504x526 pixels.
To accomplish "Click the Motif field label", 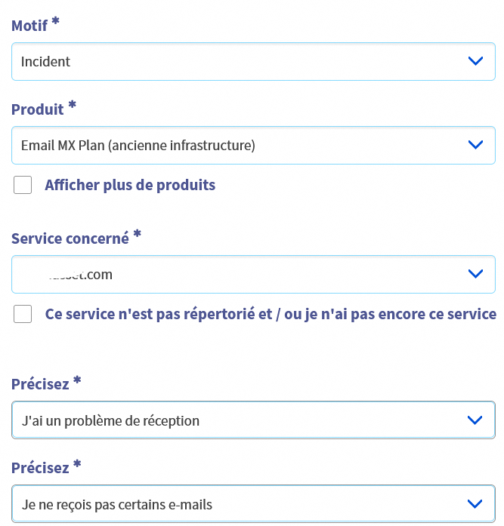I will pos(29,26).
